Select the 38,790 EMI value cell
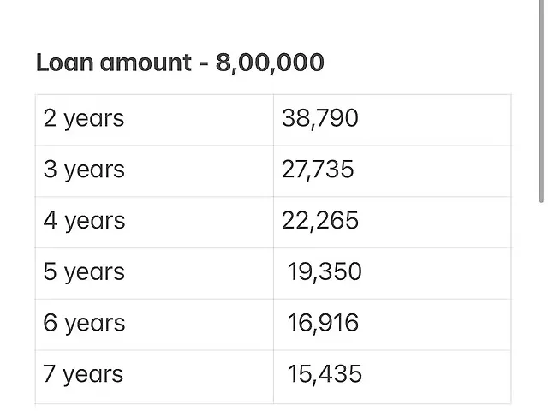Viewport: 548px width, 411px height. (x=392, y=120)
